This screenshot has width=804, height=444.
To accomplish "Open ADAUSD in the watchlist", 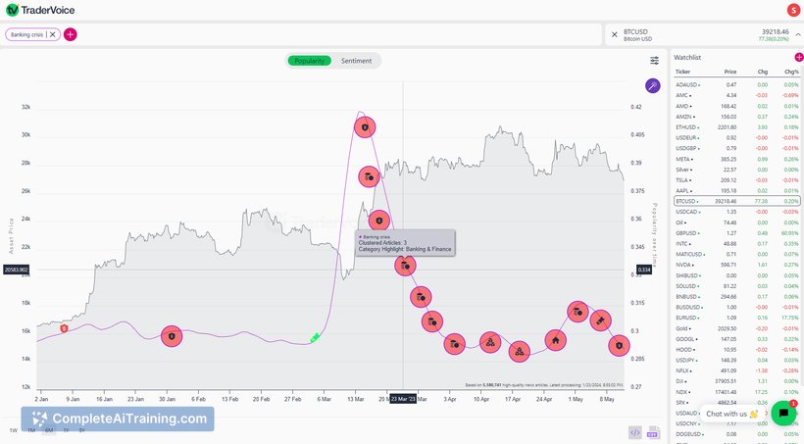I will (736, 84).
